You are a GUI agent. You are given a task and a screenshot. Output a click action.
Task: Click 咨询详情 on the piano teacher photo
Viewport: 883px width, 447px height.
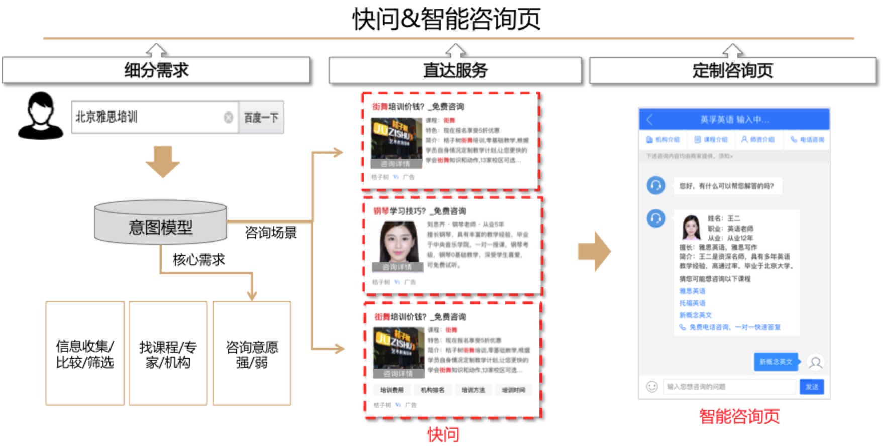397,267
